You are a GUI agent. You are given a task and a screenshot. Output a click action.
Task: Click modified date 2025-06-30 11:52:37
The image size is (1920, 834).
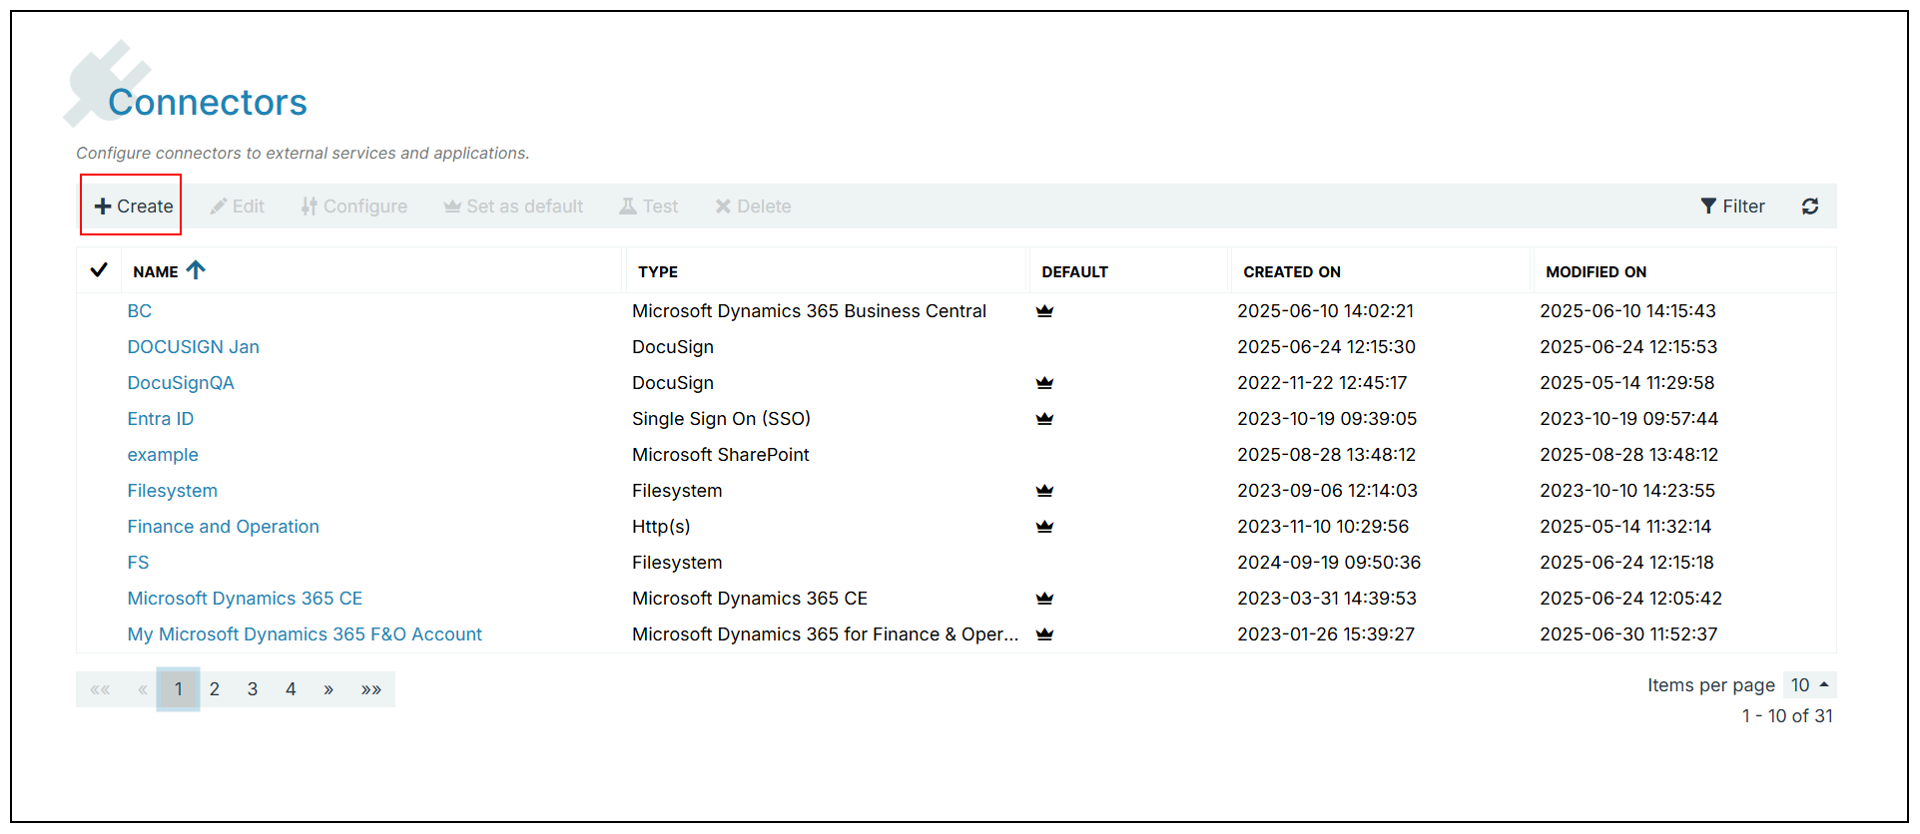[x=1628, y=634]
